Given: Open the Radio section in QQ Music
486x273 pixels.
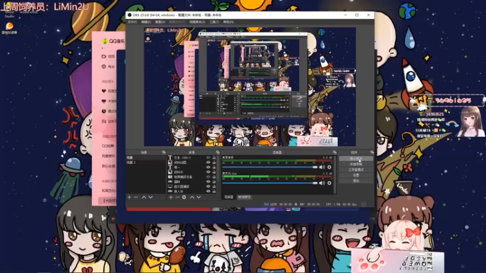Looking at the screenshot, I should point(109,66).
